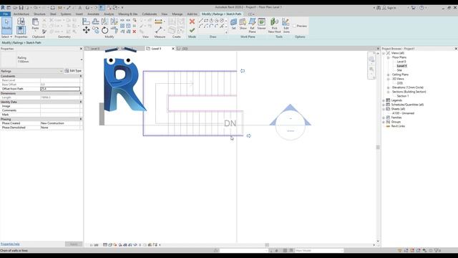Select the Offset tool
458x258 pixels.
coord(95,21)
